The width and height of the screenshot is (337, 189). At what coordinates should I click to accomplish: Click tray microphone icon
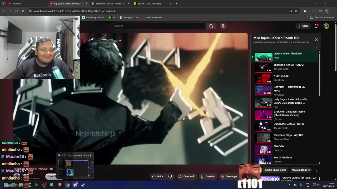coord(301,185)
